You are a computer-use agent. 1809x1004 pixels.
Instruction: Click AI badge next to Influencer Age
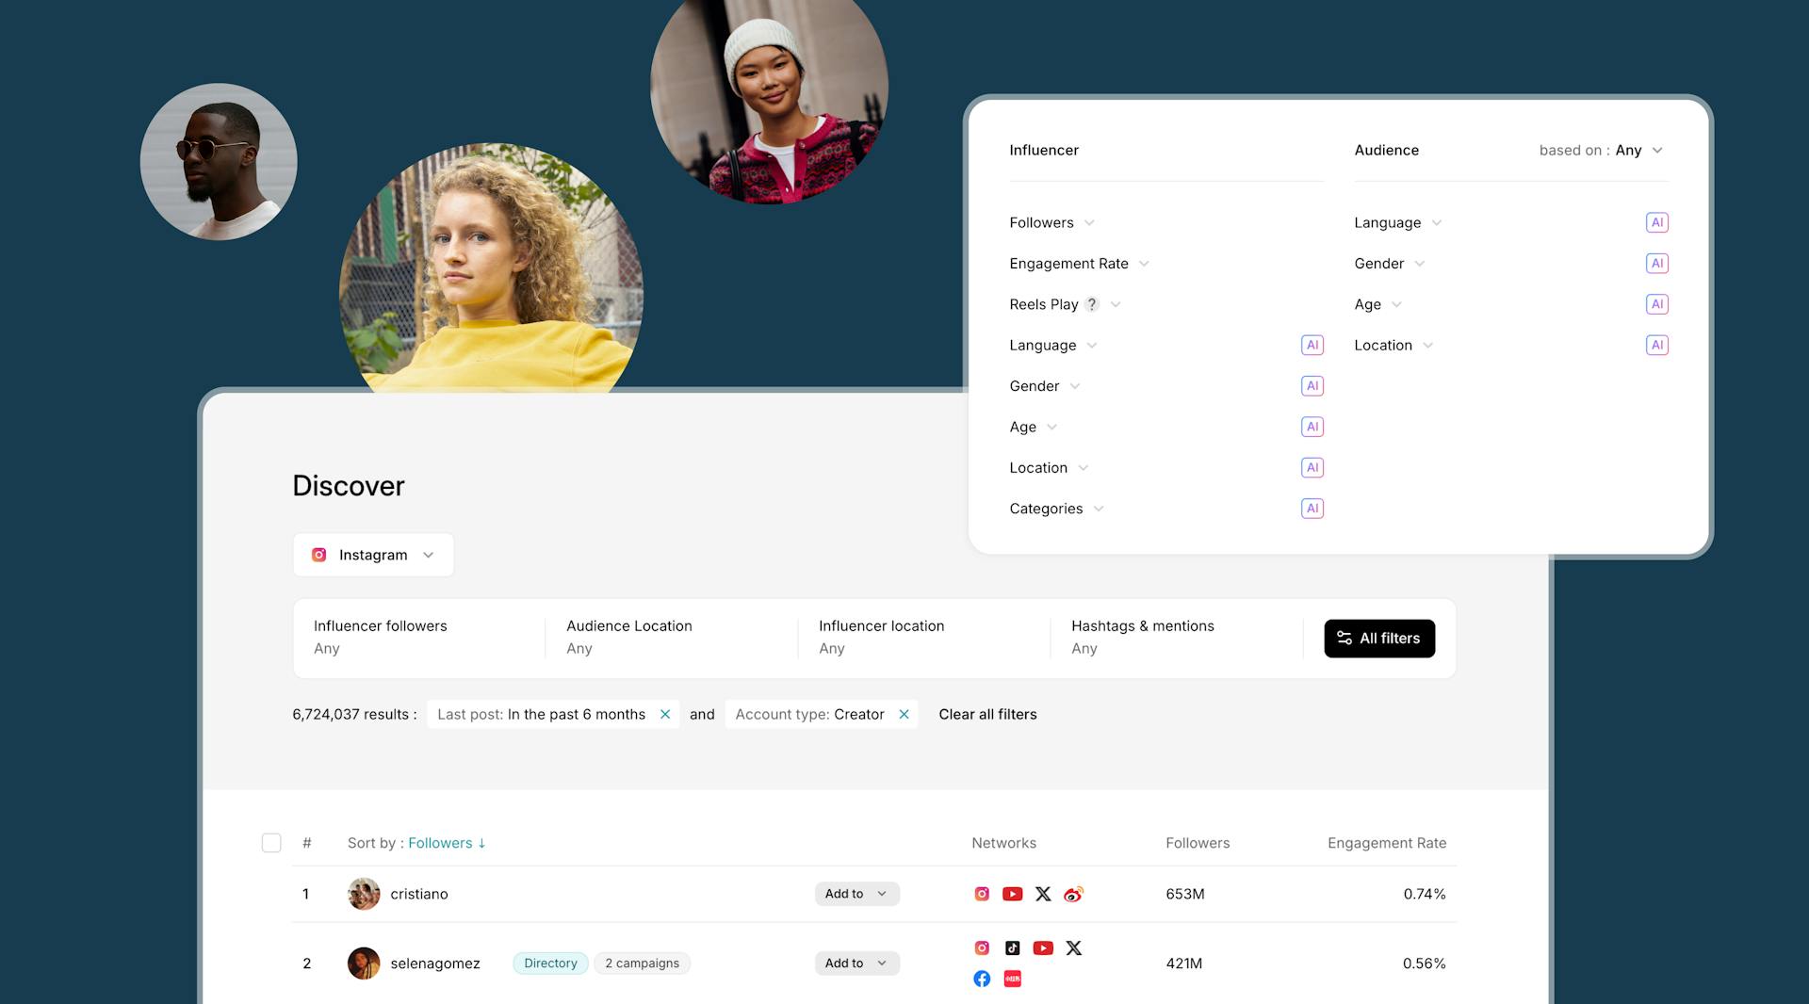1312,427
